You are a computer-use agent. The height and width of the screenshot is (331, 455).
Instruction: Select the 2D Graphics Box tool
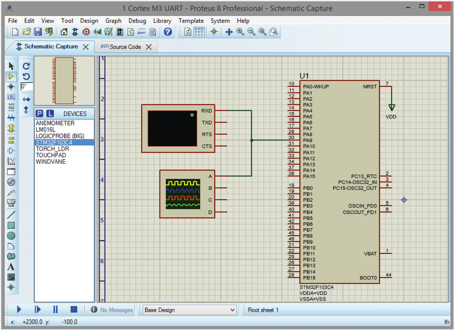[11, 225]
